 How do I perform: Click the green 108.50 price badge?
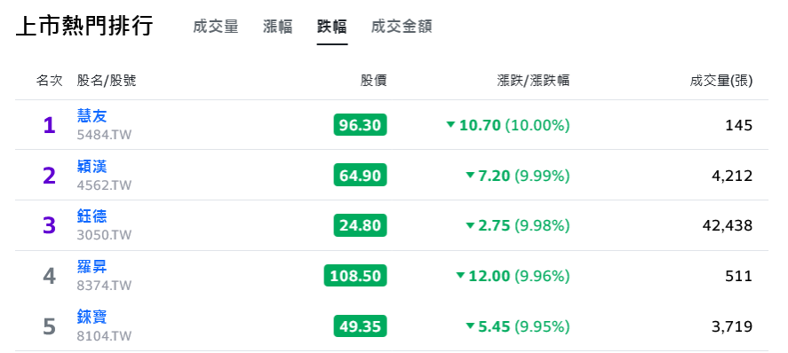point(355,275)
